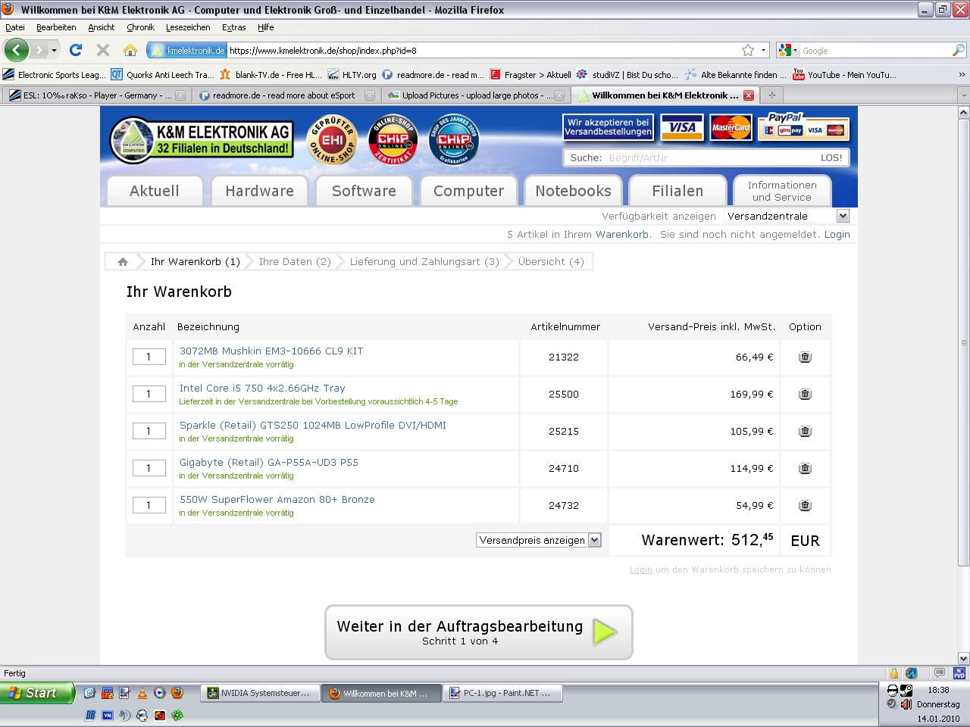The image size is (970, 727).
Task: Click the Chip Online-Shop Zertifikat badge
Action: pos(393,139)
